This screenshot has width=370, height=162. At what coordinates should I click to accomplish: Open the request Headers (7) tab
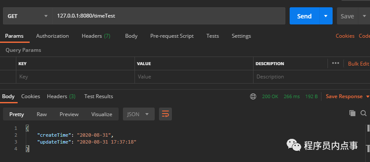(x=96, y=36)
